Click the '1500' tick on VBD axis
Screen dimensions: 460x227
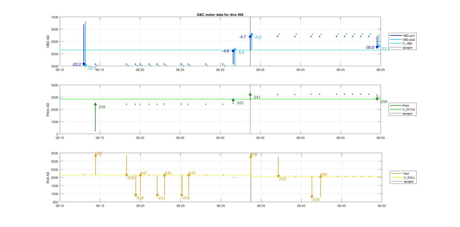tap(55, 17)
